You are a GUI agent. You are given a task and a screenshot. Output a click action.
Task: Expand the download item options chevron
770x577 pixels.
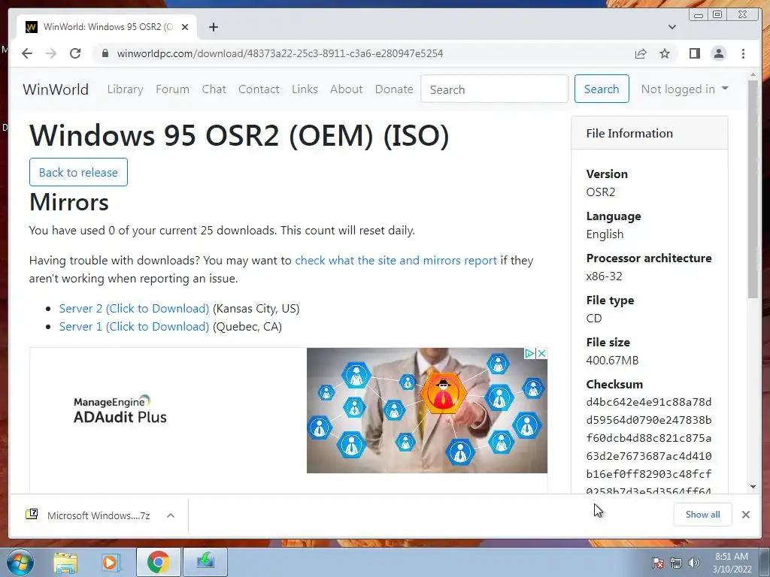[x=171, y=515]
